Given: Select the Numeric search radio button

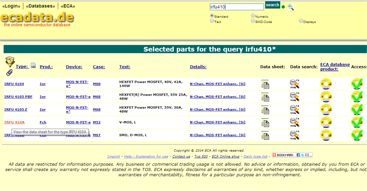Looking at the screenshot, I should click(253, 15).
